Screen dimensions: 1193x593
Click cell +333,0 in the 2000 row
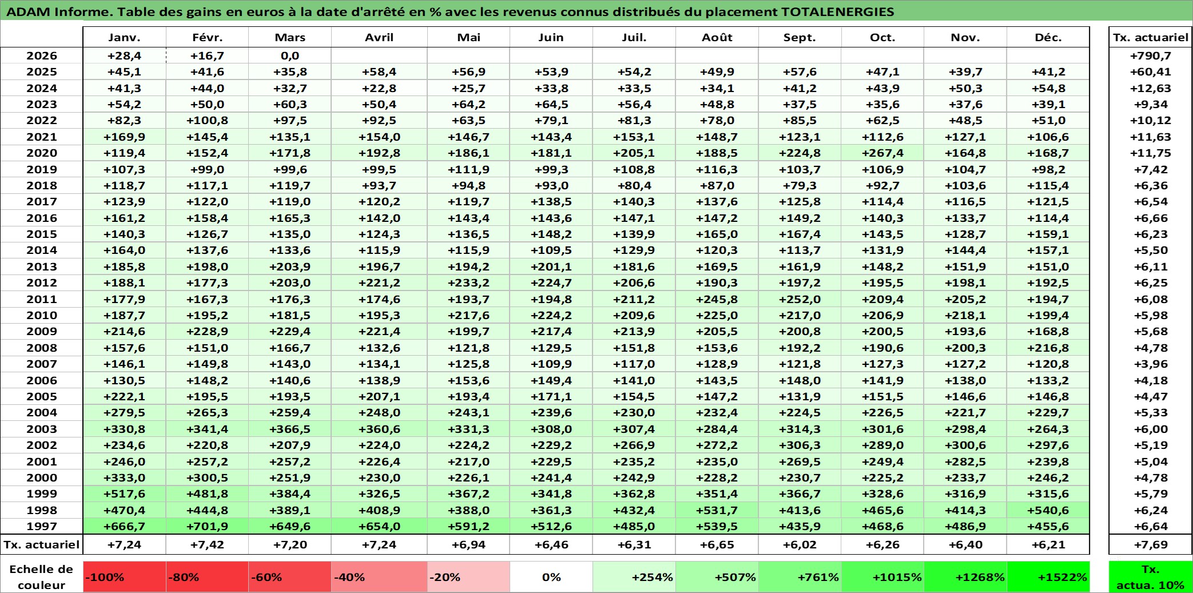click(125, 477)
